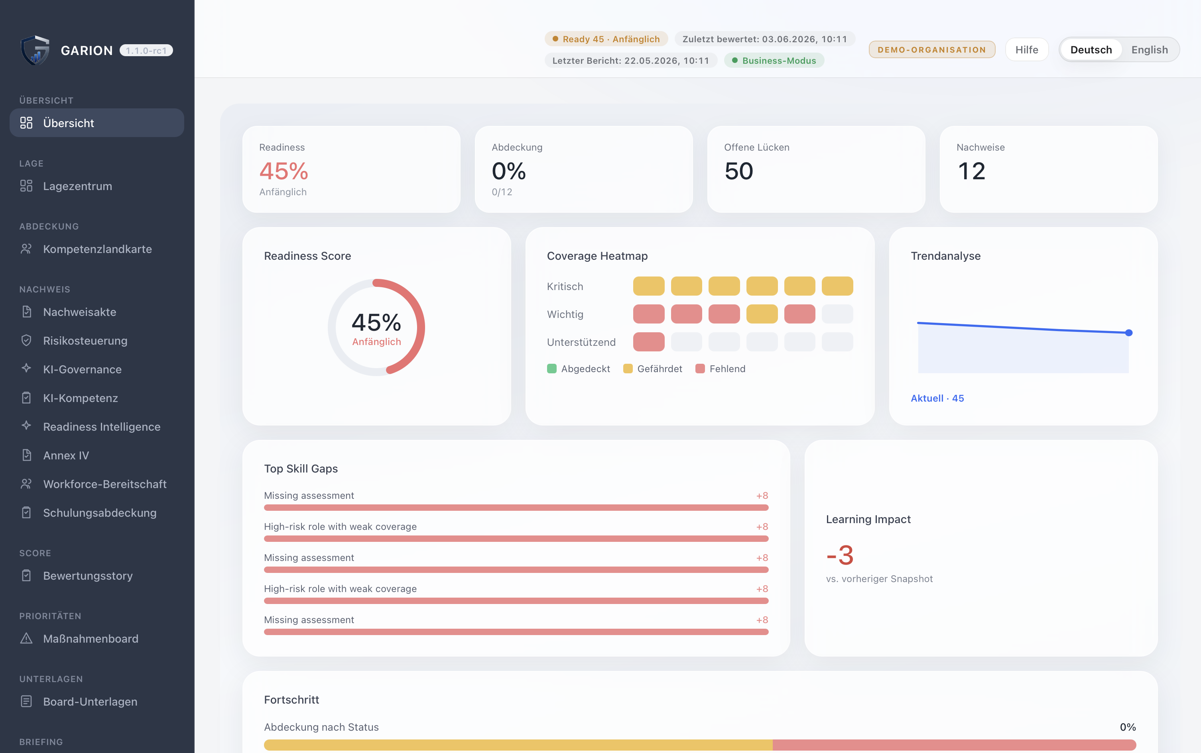1201x753 pixels.
Task: Open the Hilfe button
Action: 1027,50
